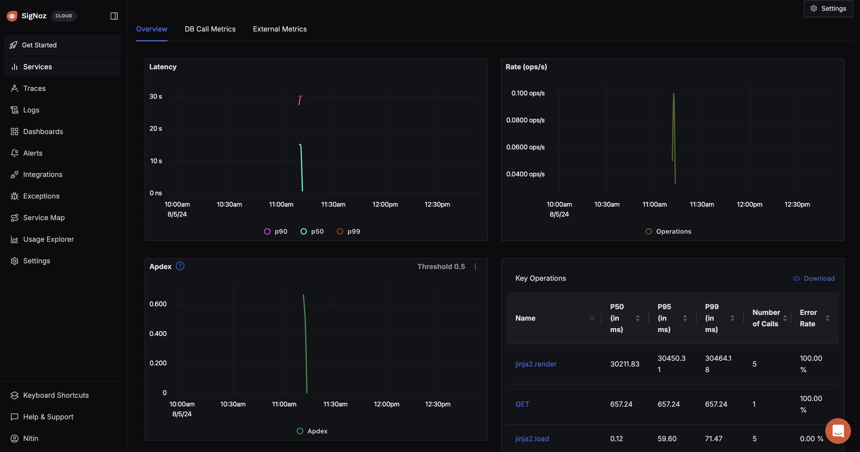This screenshot has height=452, width=860.
Task: Toggle the Operations series legend
Action: click(x=668, y=231)
